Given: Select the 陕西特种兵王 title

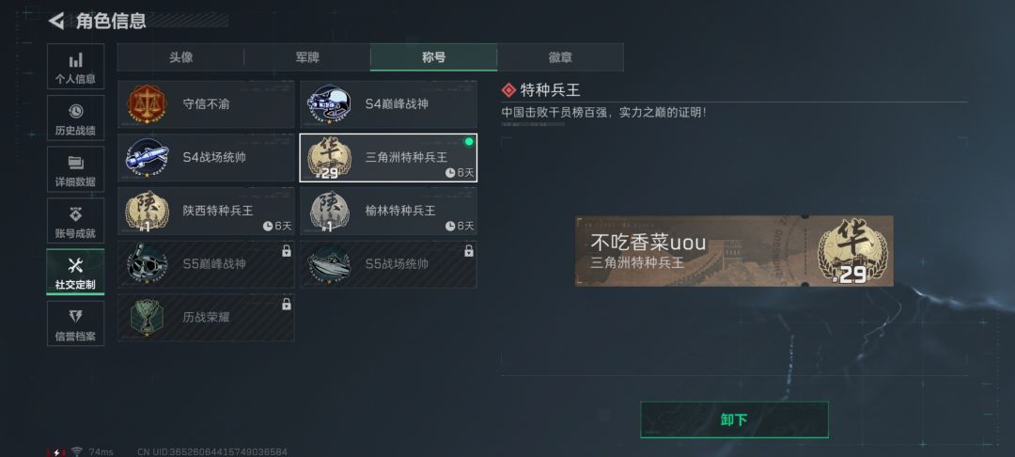Looking at the screenshot, I should [x=206, y=211].
